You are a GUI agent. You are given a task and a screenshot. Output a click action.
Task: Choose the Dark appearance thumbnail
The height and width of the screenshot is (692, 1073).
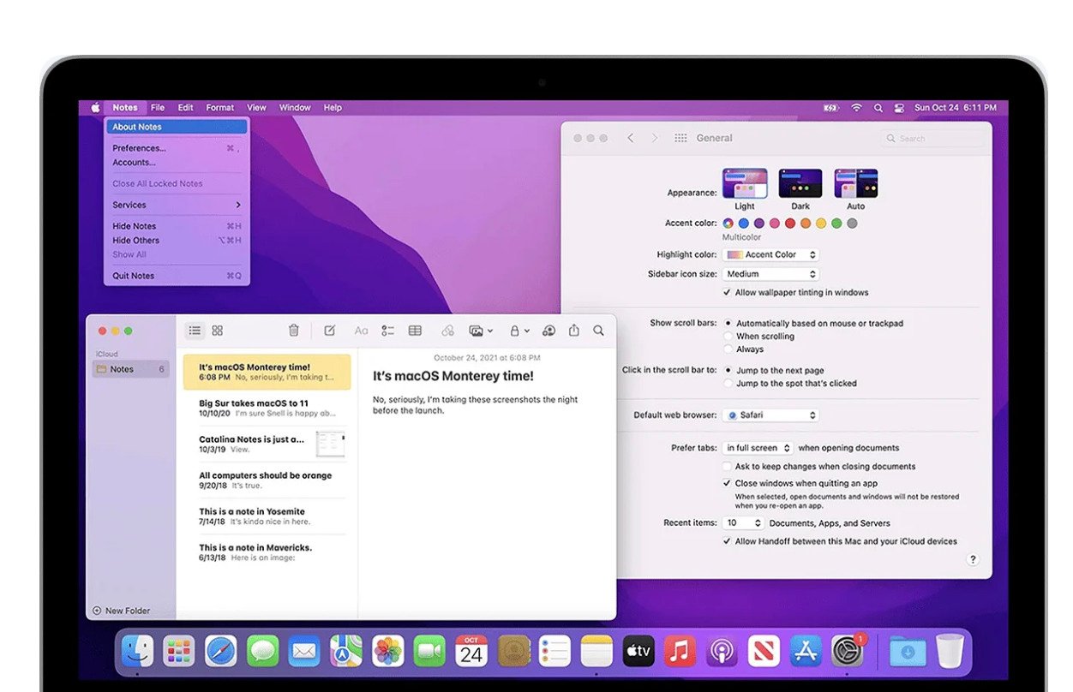(800, 183)
